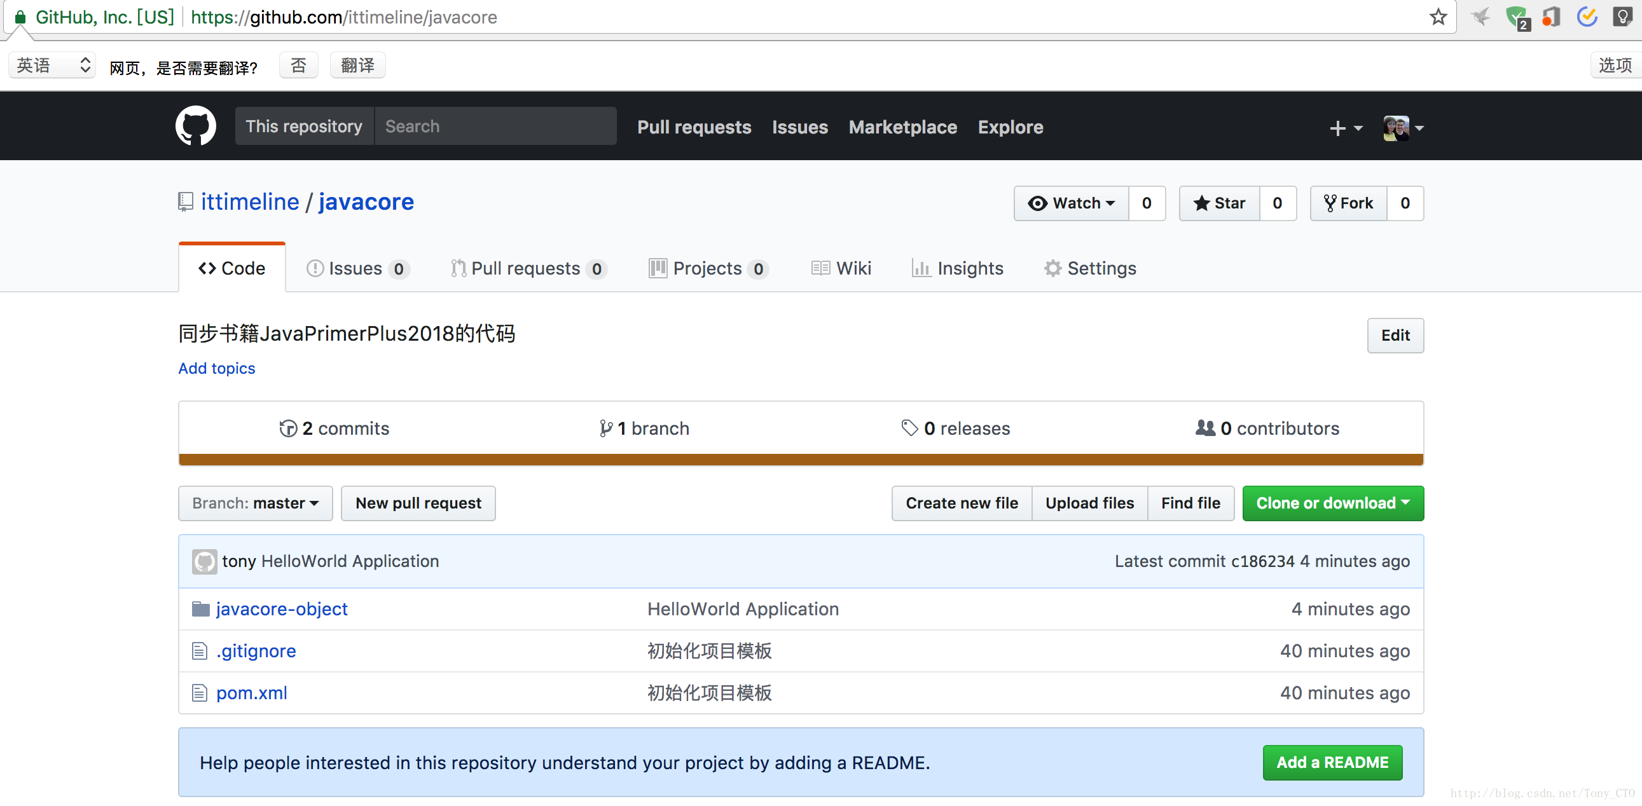Open the .gitignore file
The image size is (1642, 806).
coord(256,650)
